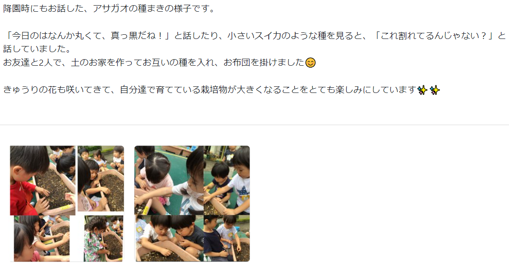
Task: Click the sentence starting with お友達と2人で
Action: tap(154, 62)
